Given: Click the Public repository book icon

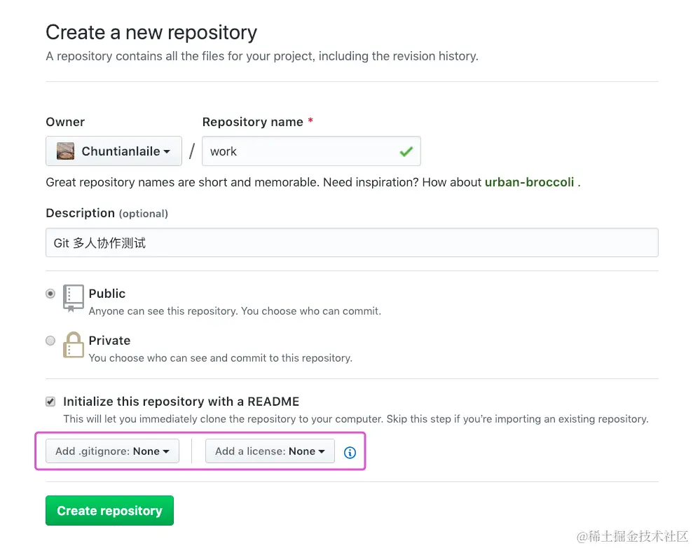Looking at the screenshot, I should tap(73, 299).
